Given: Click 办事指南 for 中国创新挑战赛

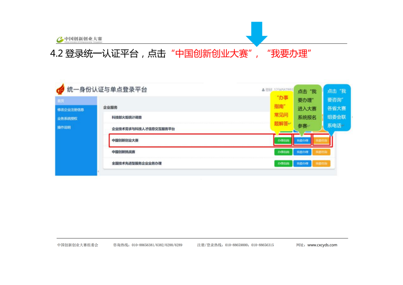Looking at the screenshot, I should [x=283, y=152].
